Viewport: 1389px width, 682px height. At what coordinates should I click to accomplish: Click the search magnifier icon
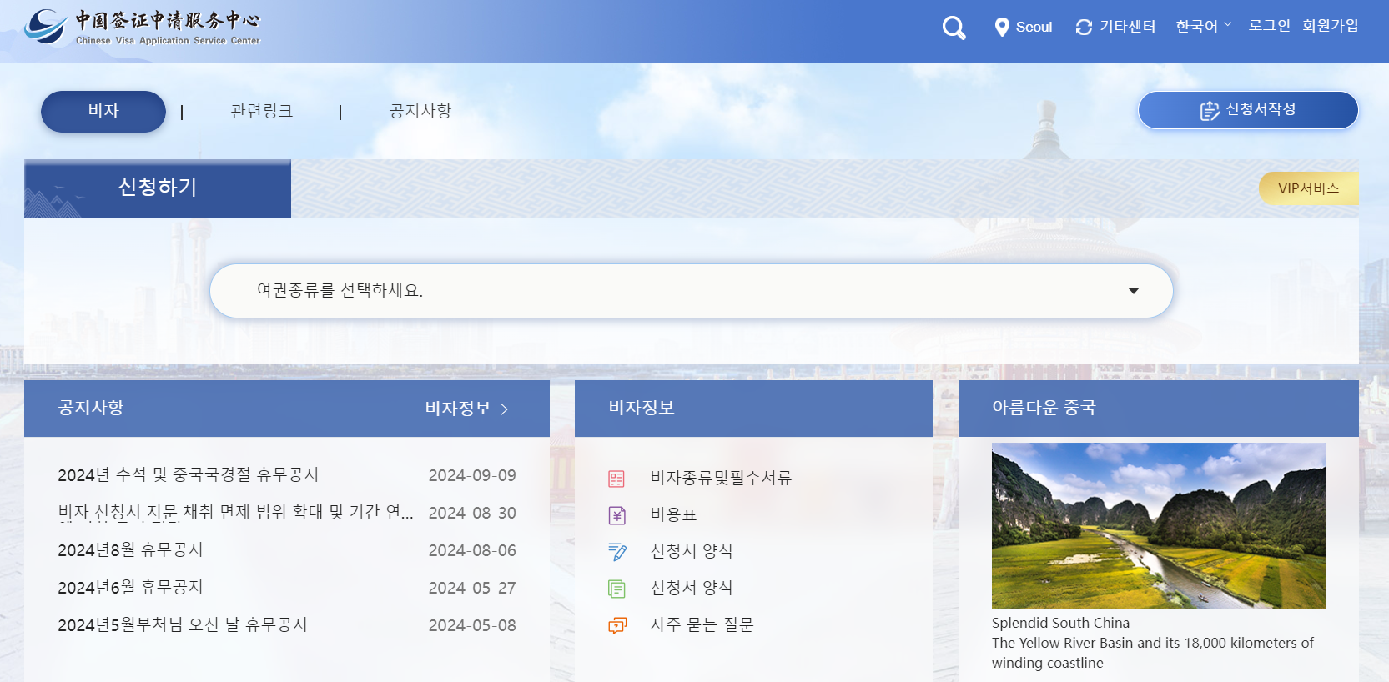[x=954, y=28]
